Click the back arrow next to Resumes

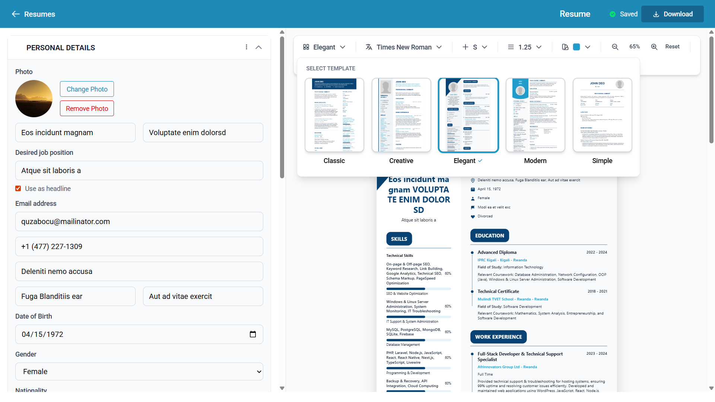(16, 14)
